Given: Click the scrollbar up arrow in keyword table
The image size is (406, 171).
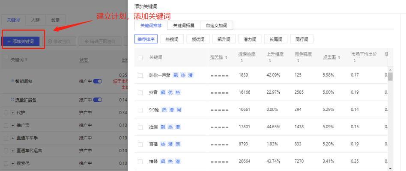Looking at the screenshot, I should (391, 70).
